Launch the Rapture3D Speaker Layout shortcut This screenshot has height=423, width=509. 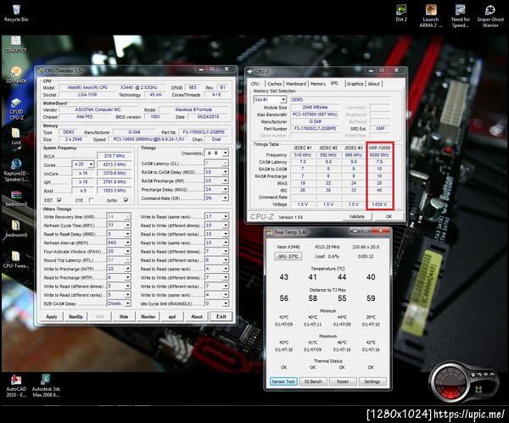click(x=16, y=170)
